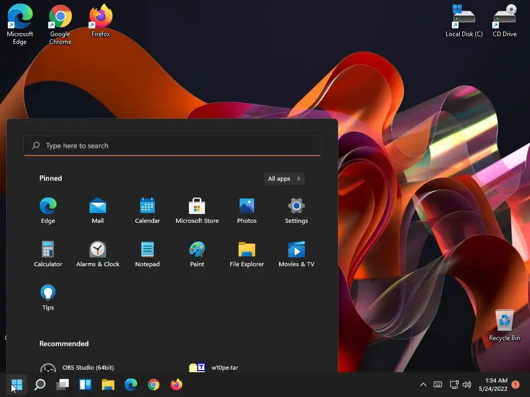Open taskbar Search magnifier
The image size is (530, 397).
40,385
